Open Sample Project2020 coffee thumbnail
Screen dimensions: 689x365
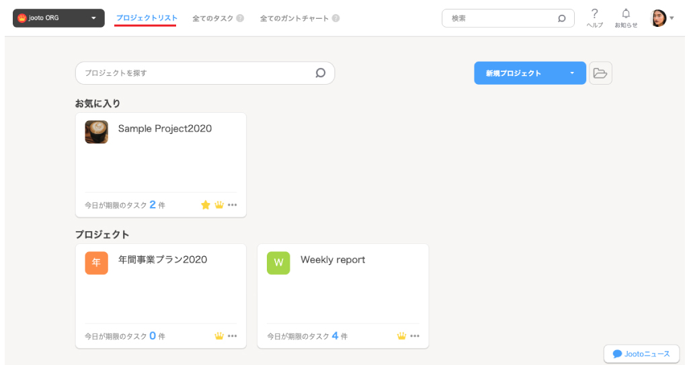pyautogui.click(x=96, y=132)
